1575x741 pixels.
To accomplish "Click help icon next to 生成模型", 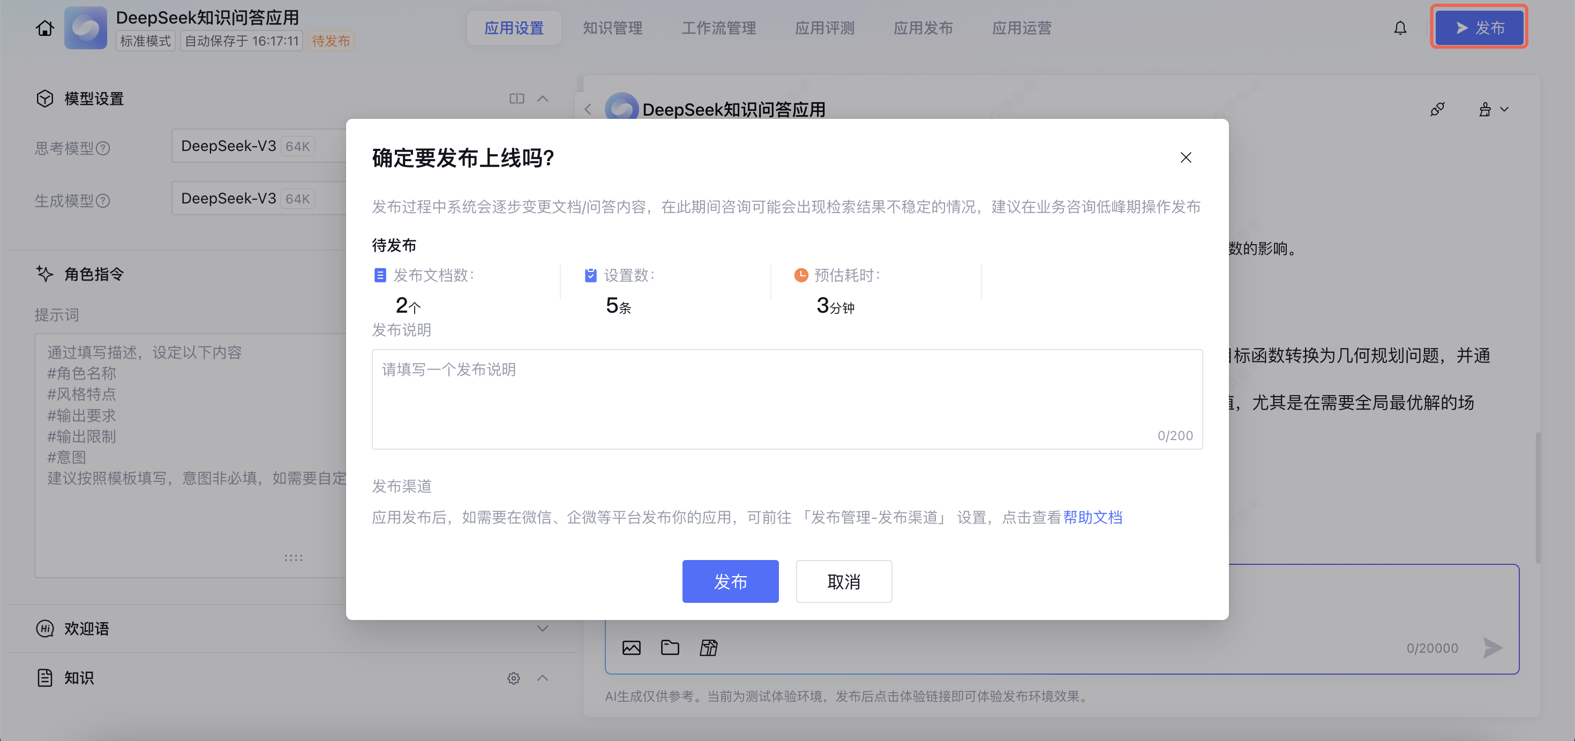I will pos(103,201).
